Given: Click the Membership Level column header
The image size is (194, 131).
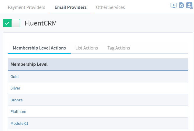Looking at the screenshot, I should click(x=29, y=64).
